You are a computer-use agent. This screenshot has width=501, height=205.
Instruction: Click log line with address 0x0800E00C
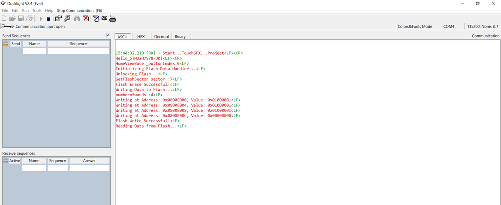178,116
